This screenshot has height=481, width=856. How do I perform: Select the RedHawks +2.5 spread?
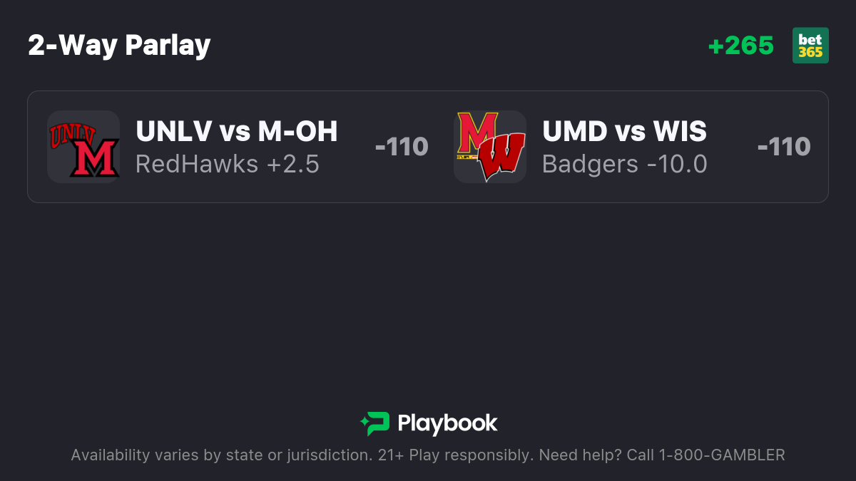pos(228,165)
